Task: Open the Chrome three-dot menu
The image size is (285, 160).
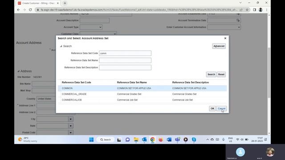Action: (267, 10)
